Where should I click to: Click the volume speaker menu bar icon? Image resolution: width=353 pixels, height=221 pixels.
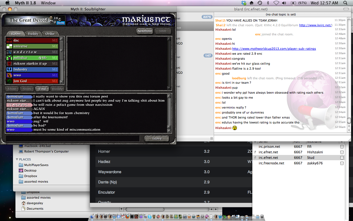[x=284, y=3]
